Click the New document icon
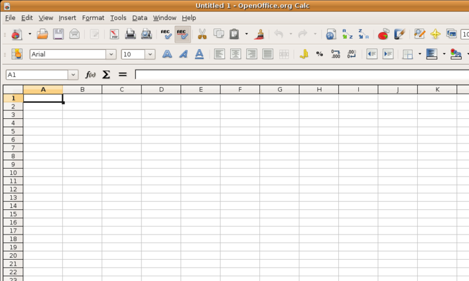Viewport: 469px width, 281px height. tap(17, 34)
